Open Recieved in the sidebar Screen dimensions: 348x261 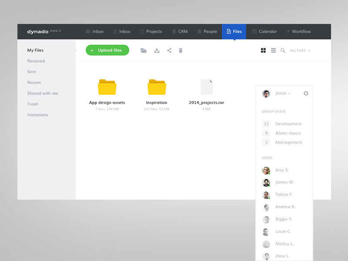(36, 61)
